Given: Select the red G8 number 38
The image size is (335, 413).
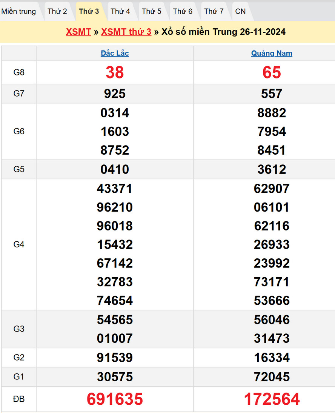Looking at the screenshot, I should (115, 72).
